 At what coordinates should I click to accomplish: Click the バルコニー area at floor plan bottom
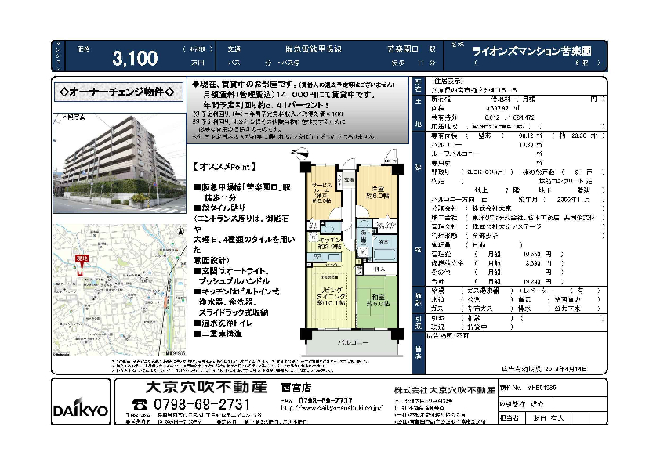click(350, 344)
